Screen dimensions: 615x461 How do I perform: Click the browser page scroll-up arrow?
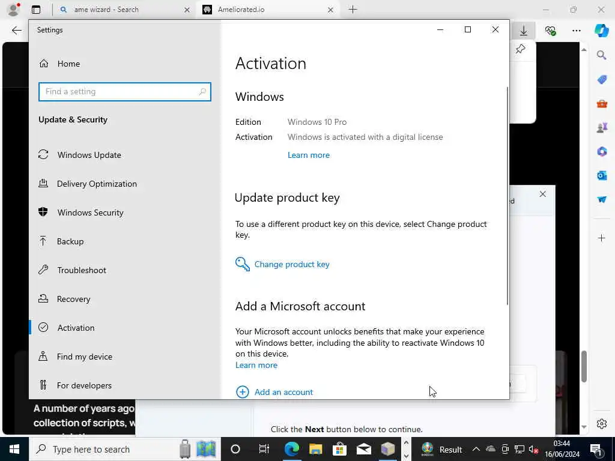(x=584, y=50)
